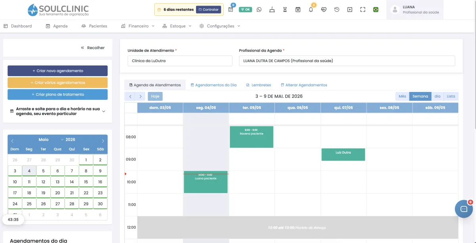
Task: Open the history clock icon
Action: pyautogui.click(x=337, y=10)
